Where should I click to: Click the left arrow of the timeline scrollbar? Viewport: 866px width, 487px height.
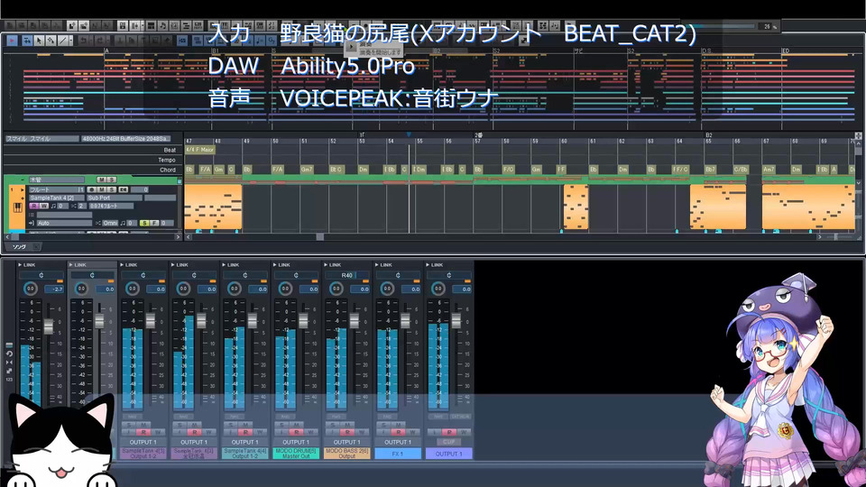tap(189, 237)
